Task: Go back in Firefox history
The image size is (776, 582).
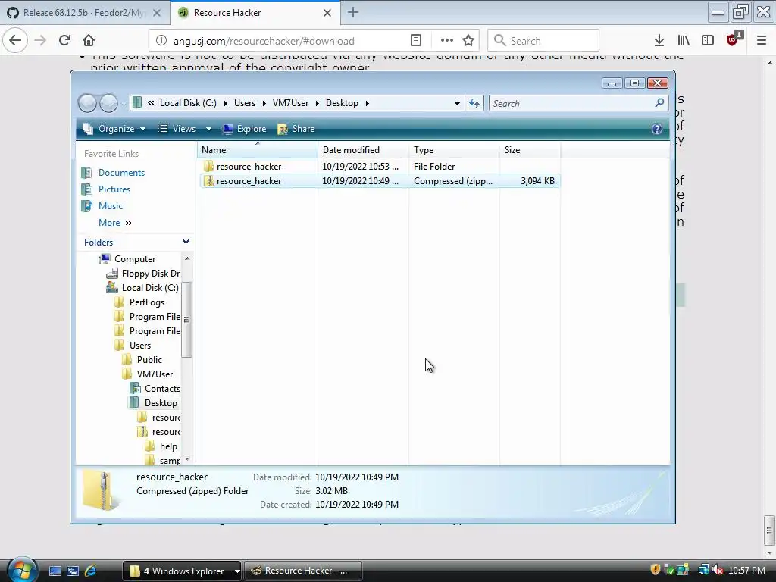Action: coord(15,41)
